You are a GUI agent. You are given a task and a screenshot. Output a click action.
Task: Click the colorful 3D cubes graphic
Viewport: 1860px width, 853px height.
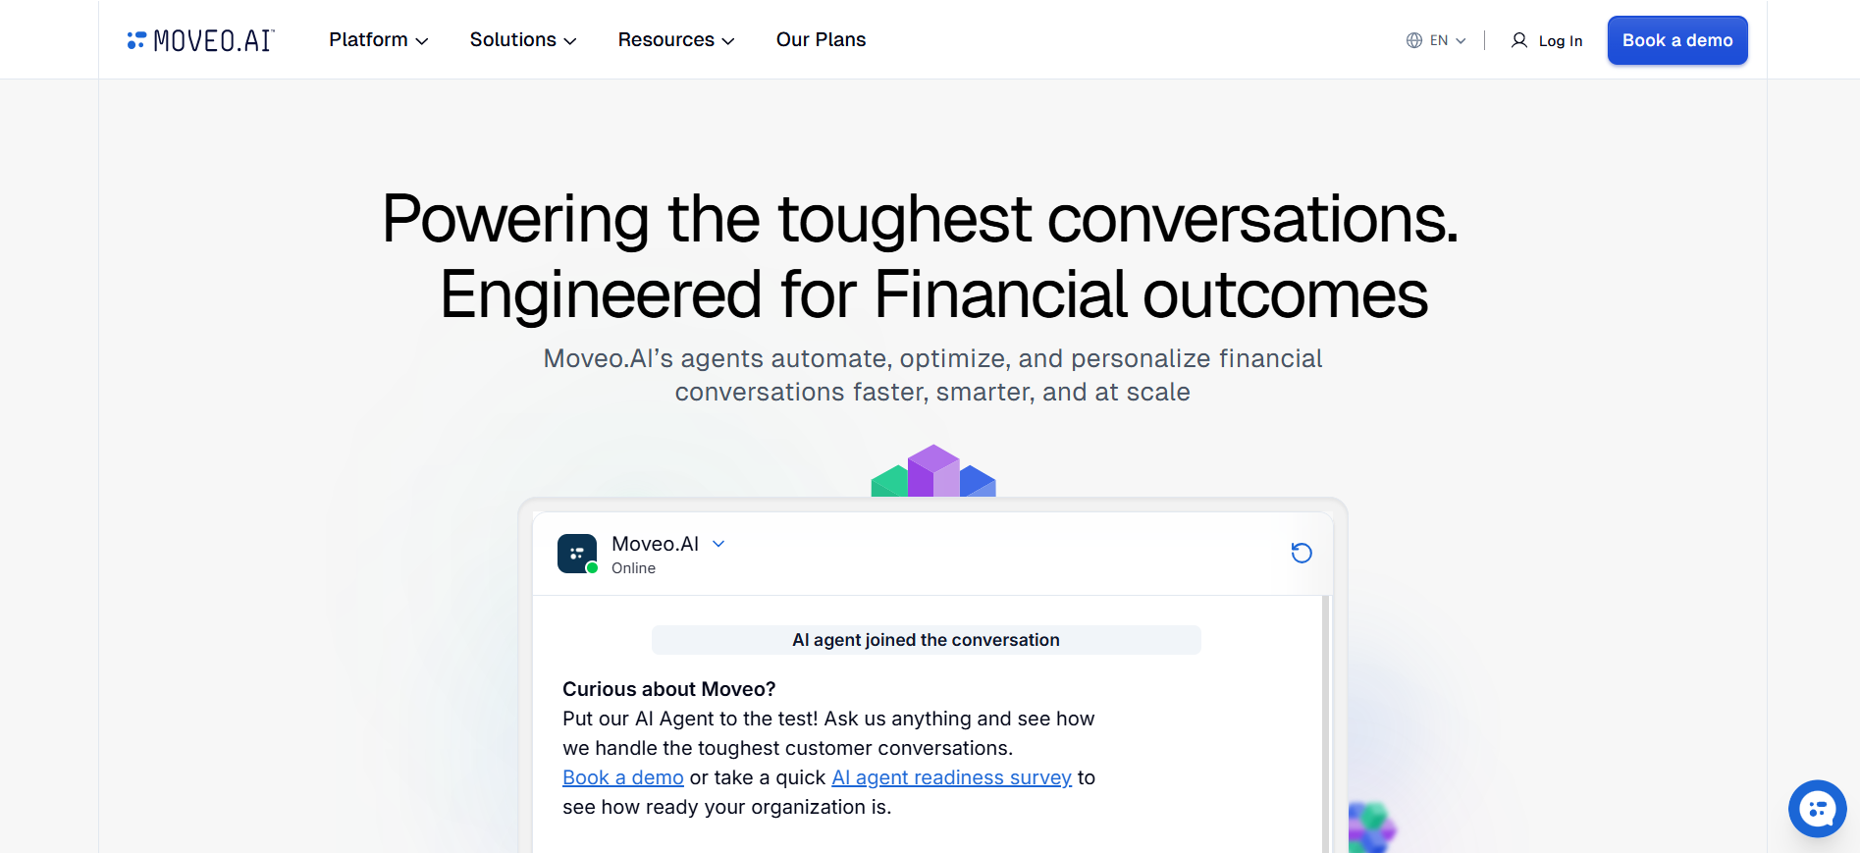[x=933, y=472]
